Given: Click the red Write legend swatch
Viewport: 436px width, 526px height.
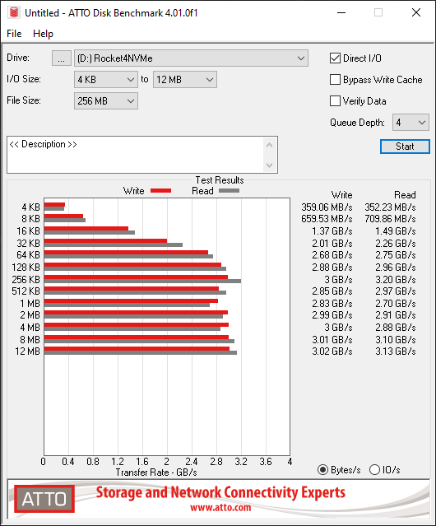Looking at the screenshot, I should pos(161,190).
